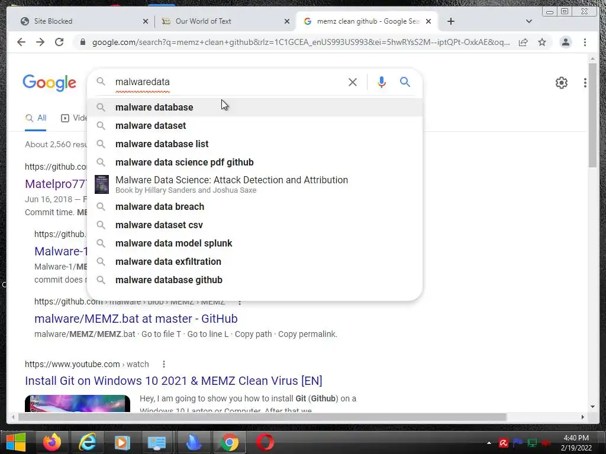Click the vertical scrollbar thumb

[x=592, y=115]
